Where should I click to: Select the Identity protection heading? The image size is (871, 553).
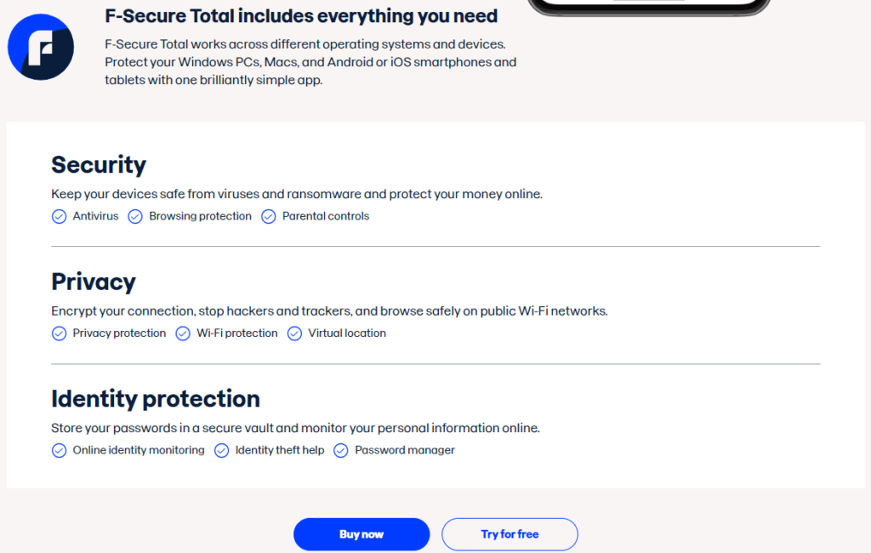click(x=156, y=398)
